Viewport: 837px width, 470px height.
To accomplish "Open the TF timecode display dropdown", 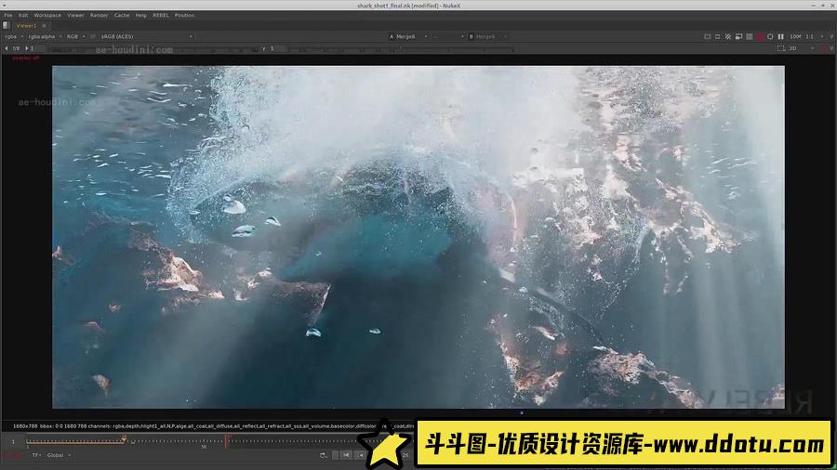I will [x=36, y=456].
